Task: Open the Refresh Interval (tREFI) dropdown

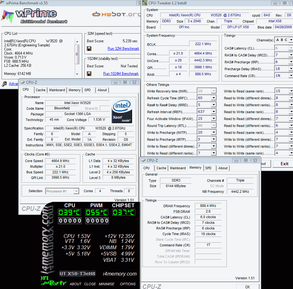Action: [214, 112]
